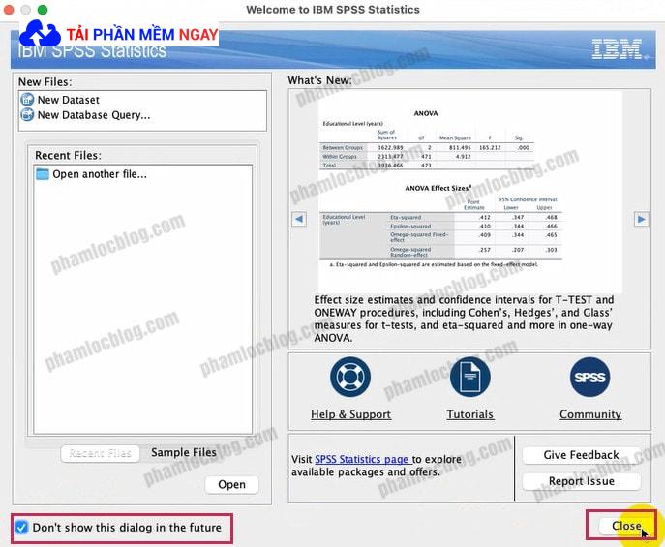Click the New Dataset icon
This screenshot has height=547, width=665.
pyautogui.click(x=27, y=100)
